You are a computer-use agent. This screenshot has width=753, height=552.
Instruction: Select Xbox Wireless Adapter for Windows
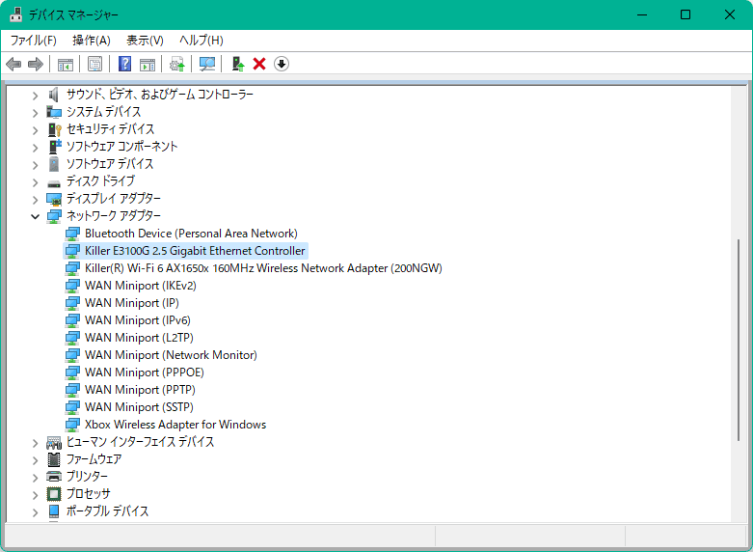175,425
